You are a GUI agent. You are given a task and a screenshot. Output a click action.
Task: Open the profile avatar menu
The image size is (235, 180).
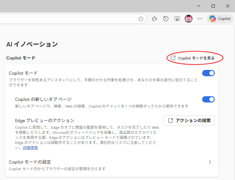coord(189,19)
